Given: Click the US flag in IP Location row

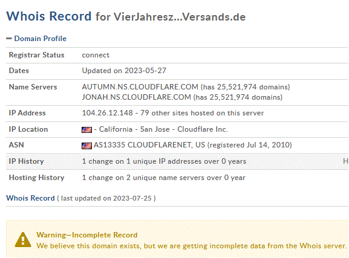Looking at the screenshot, I should 86,130.
